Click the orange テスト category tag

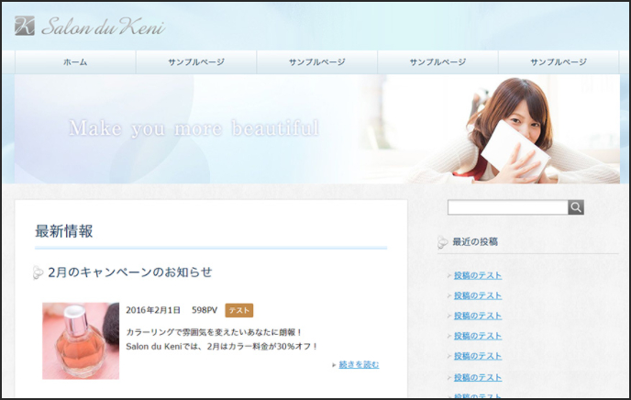[239, 310]
